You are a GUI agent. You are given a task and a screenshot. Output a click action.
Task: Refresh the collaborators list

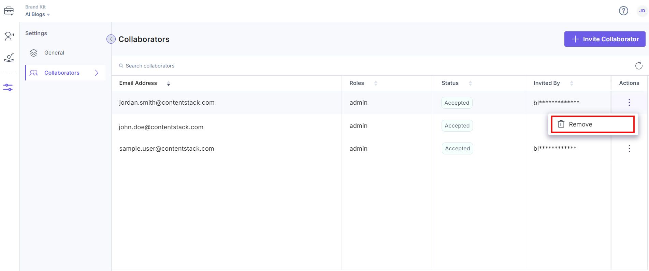tap(639, 66)
